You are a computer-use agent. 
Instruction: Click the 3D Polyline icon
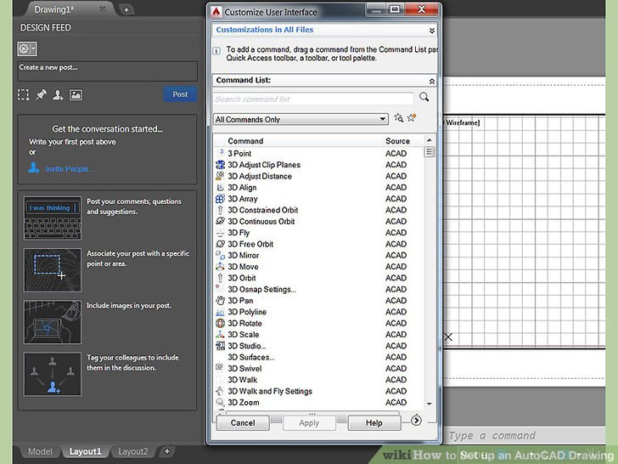tap(221, 312)
